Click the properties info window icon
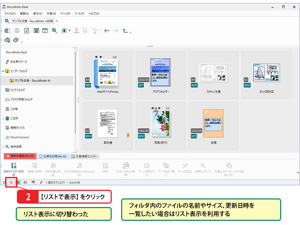Screen dimensions: 300x225 point(45,31)
